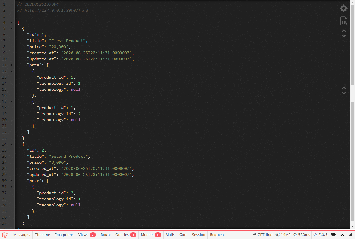Collapse the root array at line 4
Screen dimensions: 355x239
tap(11, 22)
